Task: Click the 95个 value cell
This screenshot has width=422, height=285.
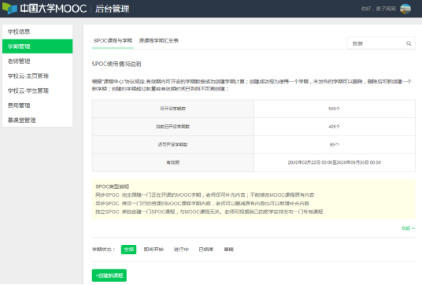Action: 335,145
